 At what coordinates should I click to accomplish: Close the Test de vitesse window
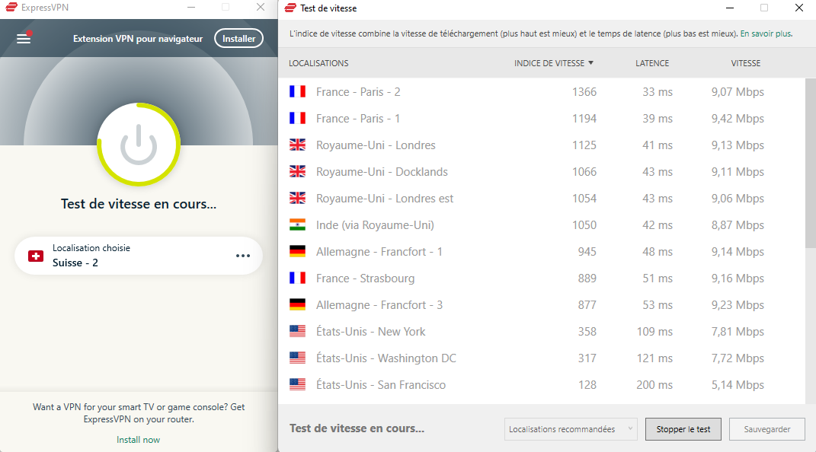point(799,8)
